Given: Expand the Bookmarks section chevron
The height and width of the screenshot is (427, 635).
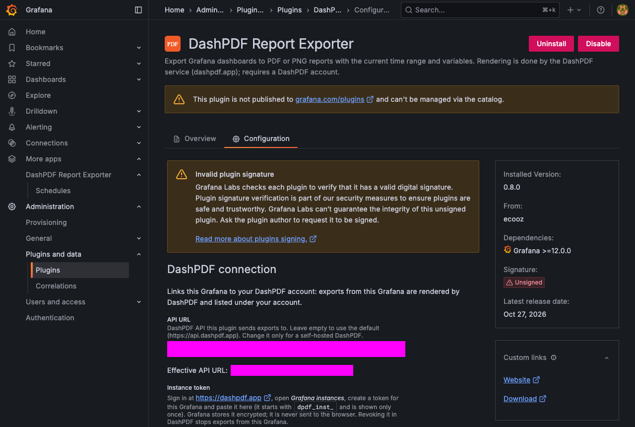Looking at the screenshot, I should [x=139, y=48].
